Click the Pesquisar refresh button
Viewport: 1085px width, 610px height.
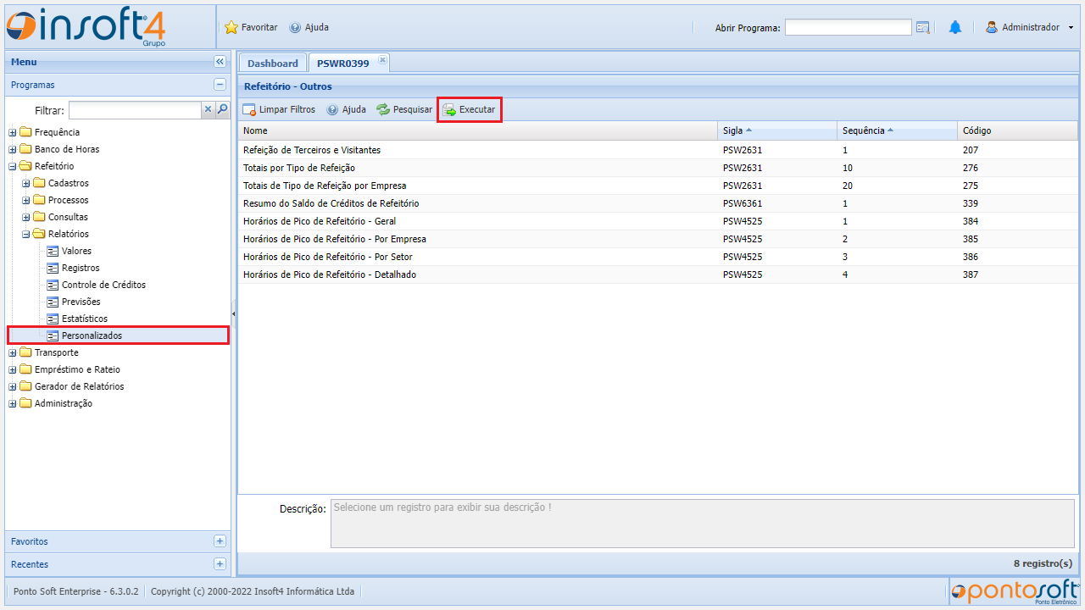404,109
